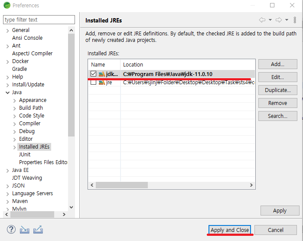Select the jre row location path

pyautogui.click(x=189, y=82)
